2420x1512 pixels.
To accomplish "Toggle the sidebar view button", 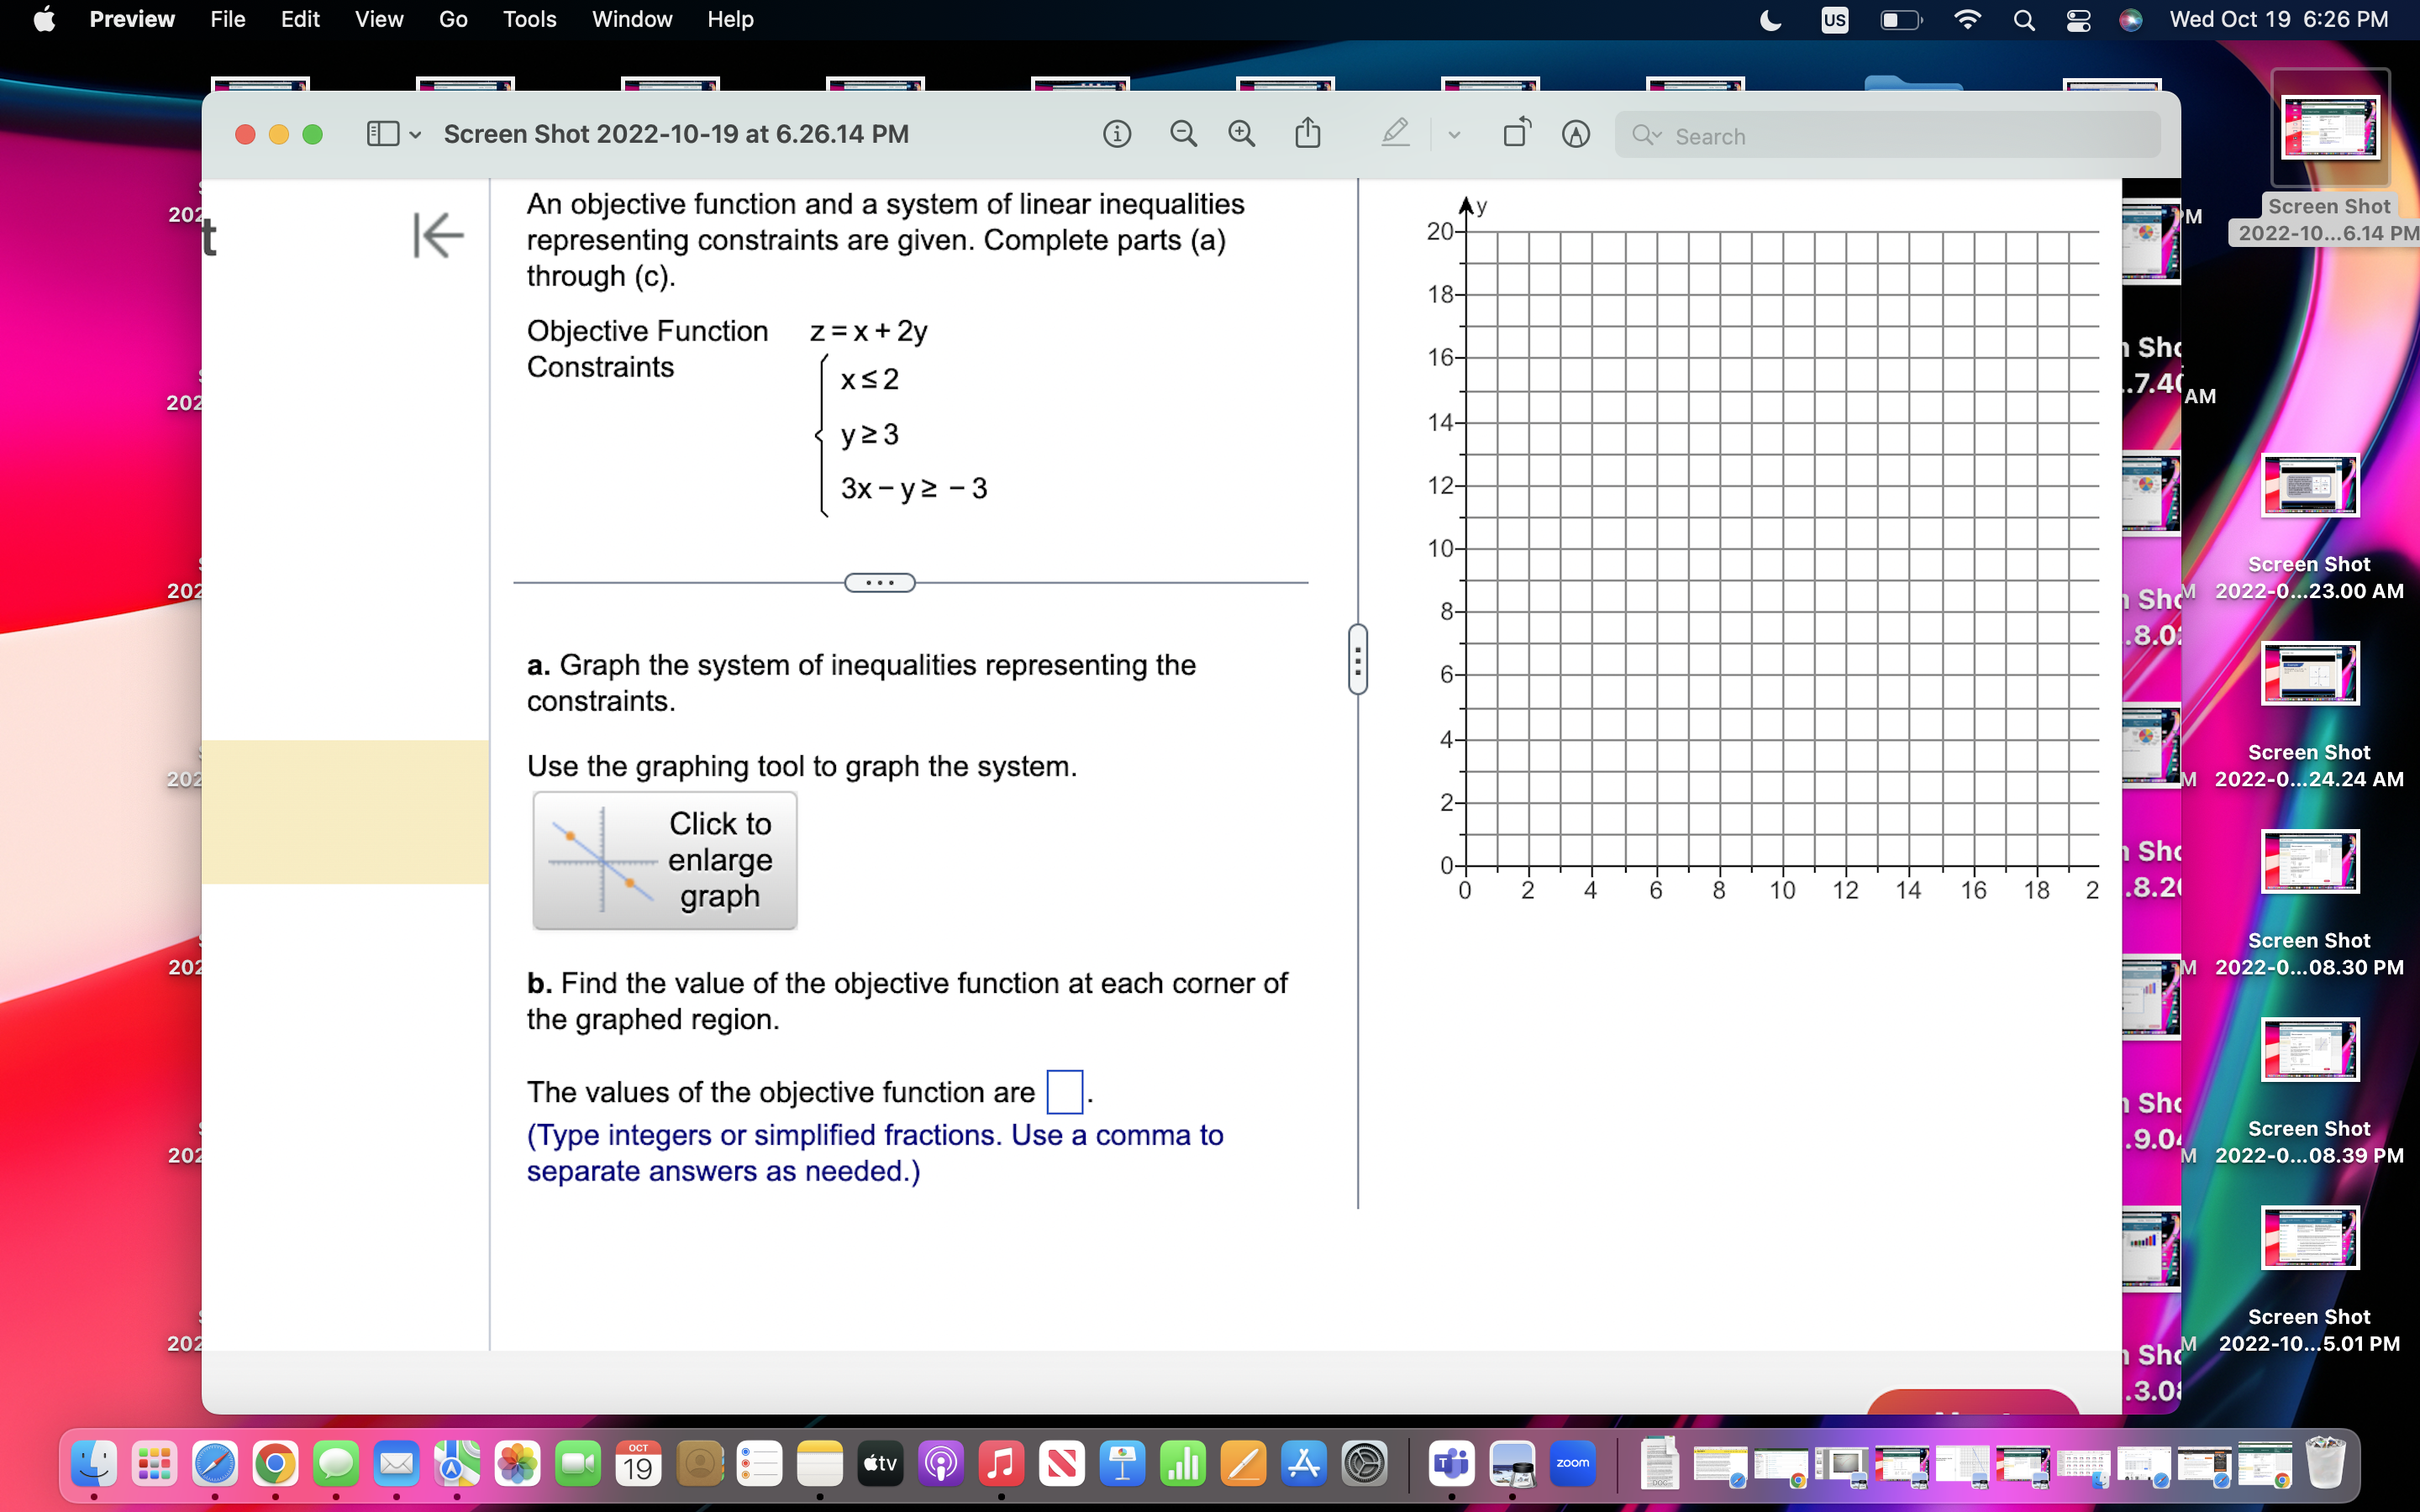I will point(382,134).
